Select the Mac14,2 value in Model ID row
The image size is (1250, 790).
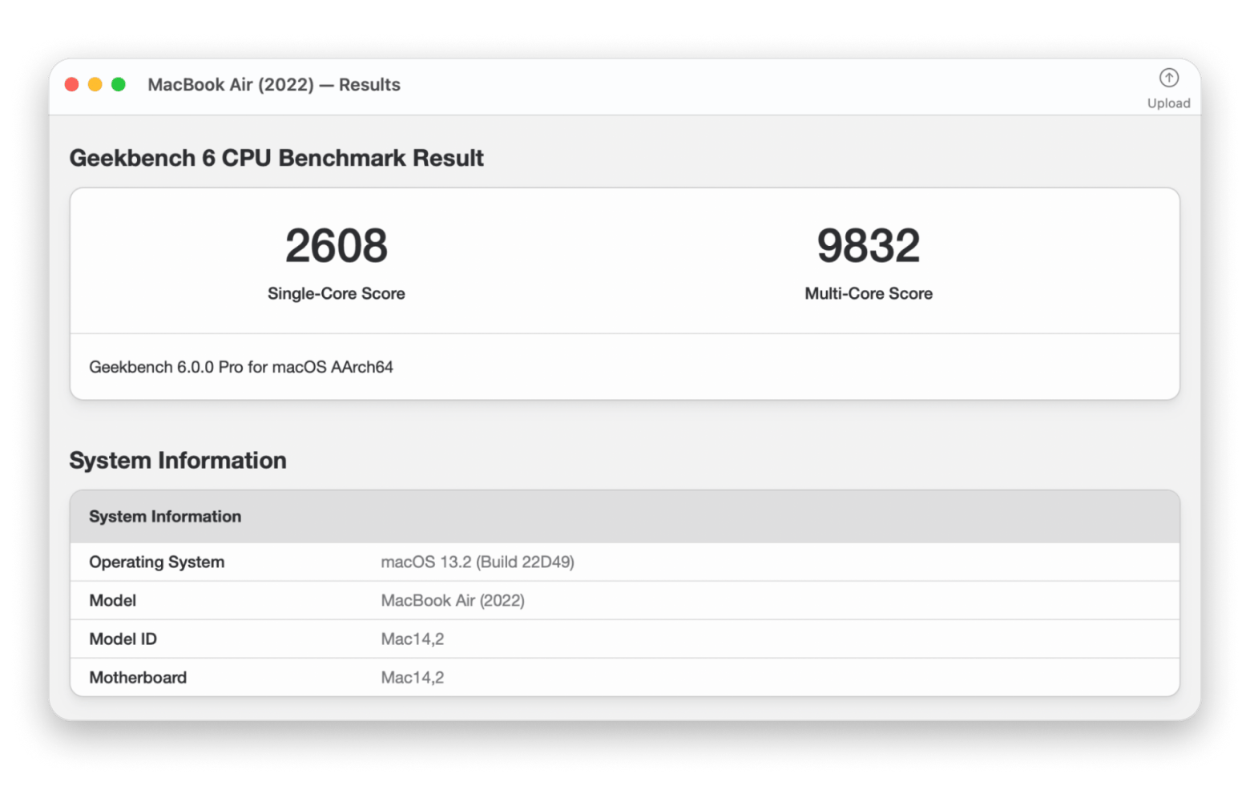click(x=413, y=639)
